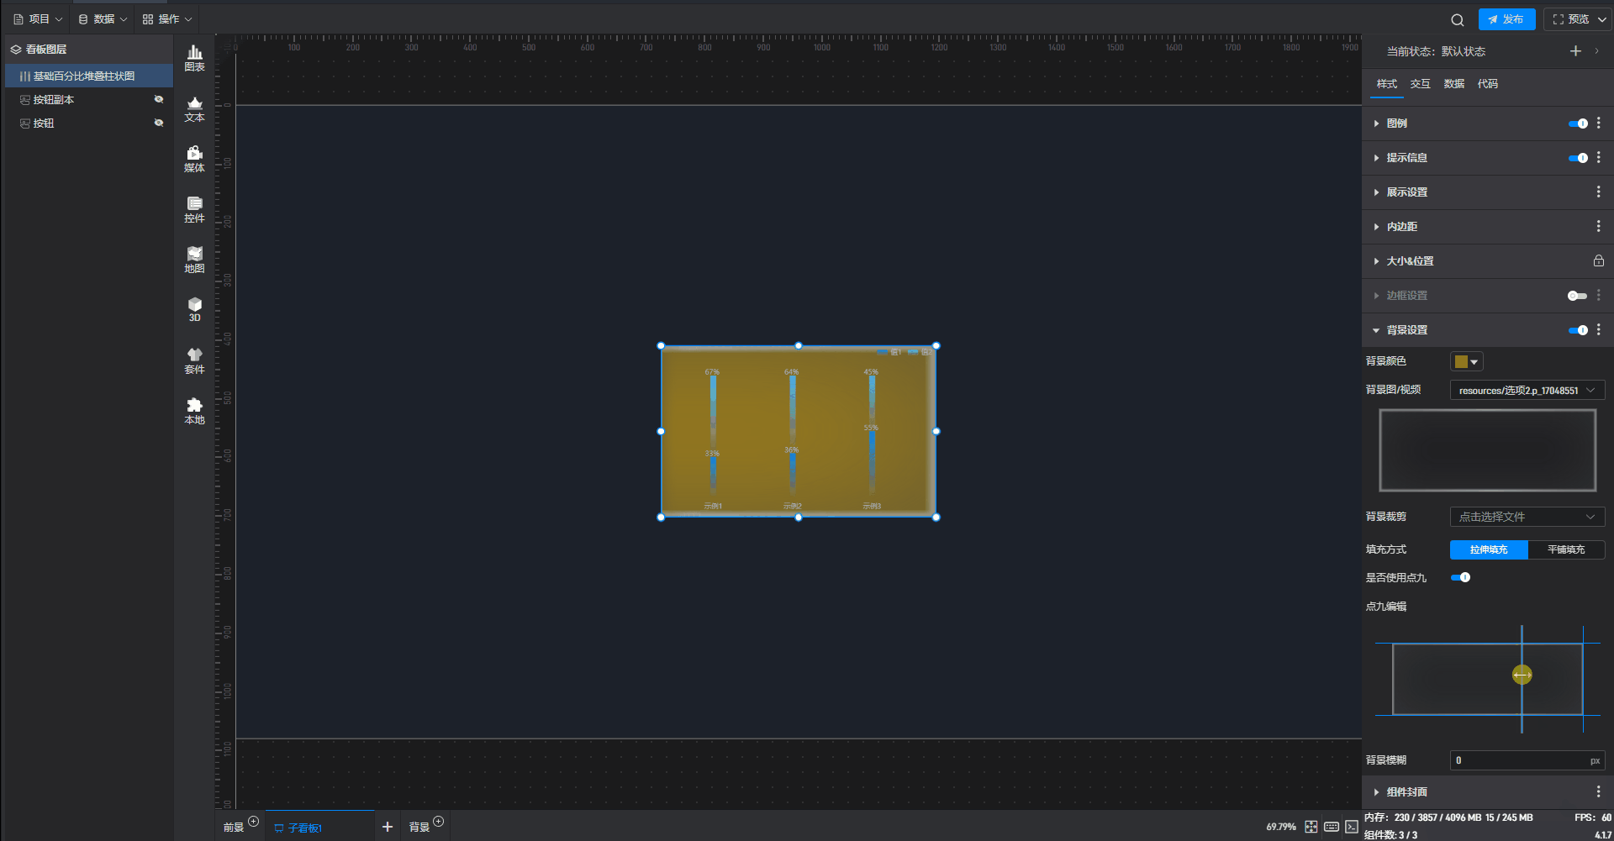Screen dimensions: 1614x841
Task: Select 平铺填充 fill mode
Action: 1565,549
